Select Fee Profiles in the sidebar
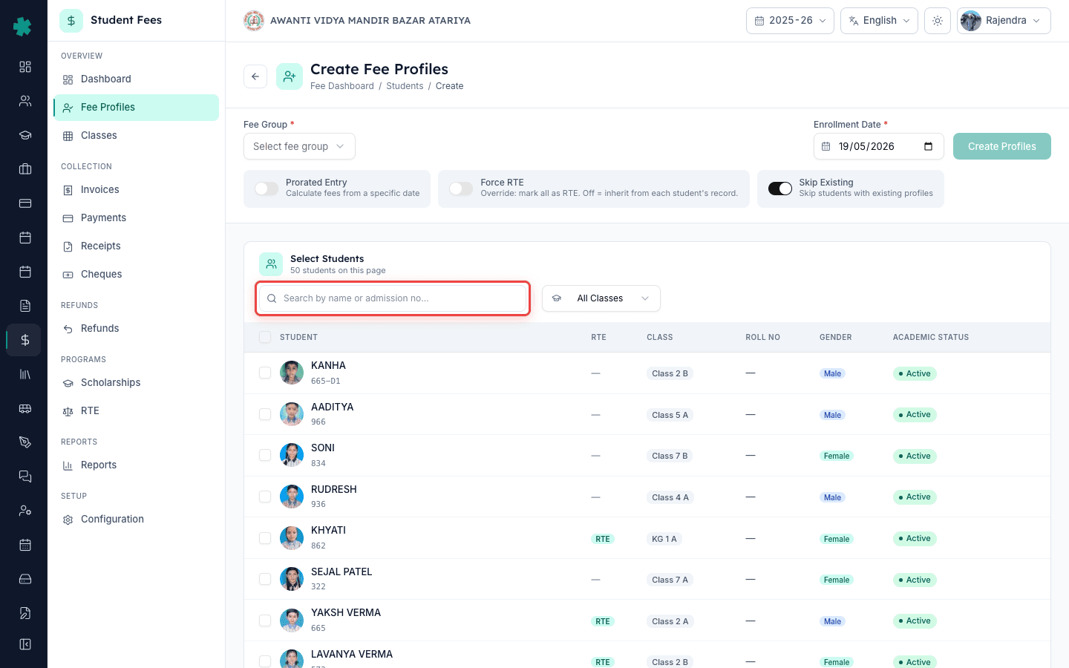 pos(136,108)
